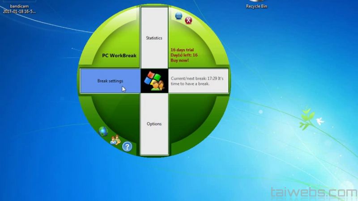Open the Options section

154,124
